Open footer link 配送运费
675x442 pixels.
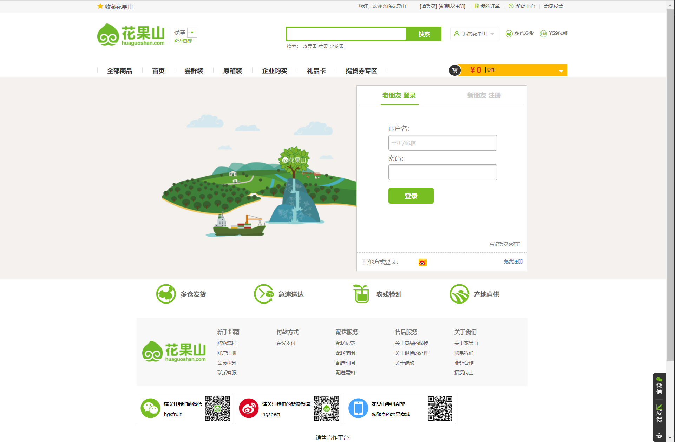click(x=345, y=343)
